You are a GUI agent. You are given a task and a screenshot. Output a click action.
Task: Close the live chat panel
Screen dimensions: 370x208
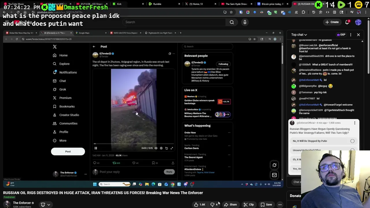[x=358, y=35]
